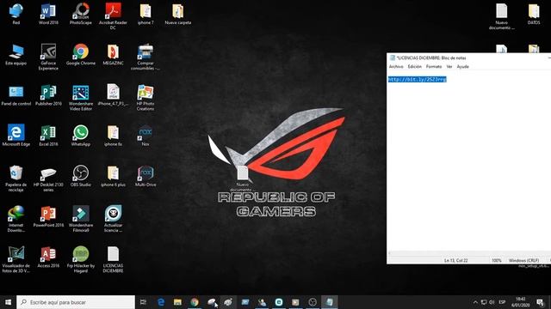Launch PowerPoint 2016 shortcut

coord(48,216)
